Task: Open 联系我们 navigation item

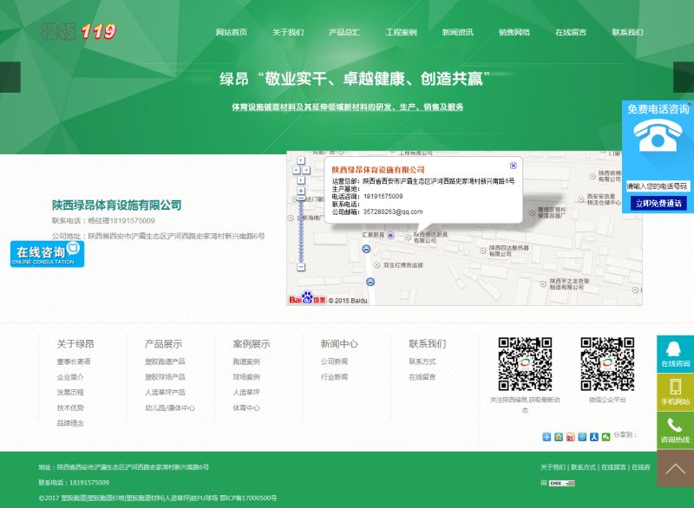Action: 627,32
